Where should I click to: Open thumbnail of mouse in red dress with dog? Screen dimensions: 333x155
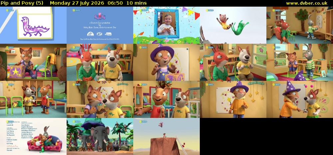pos(166,99)
